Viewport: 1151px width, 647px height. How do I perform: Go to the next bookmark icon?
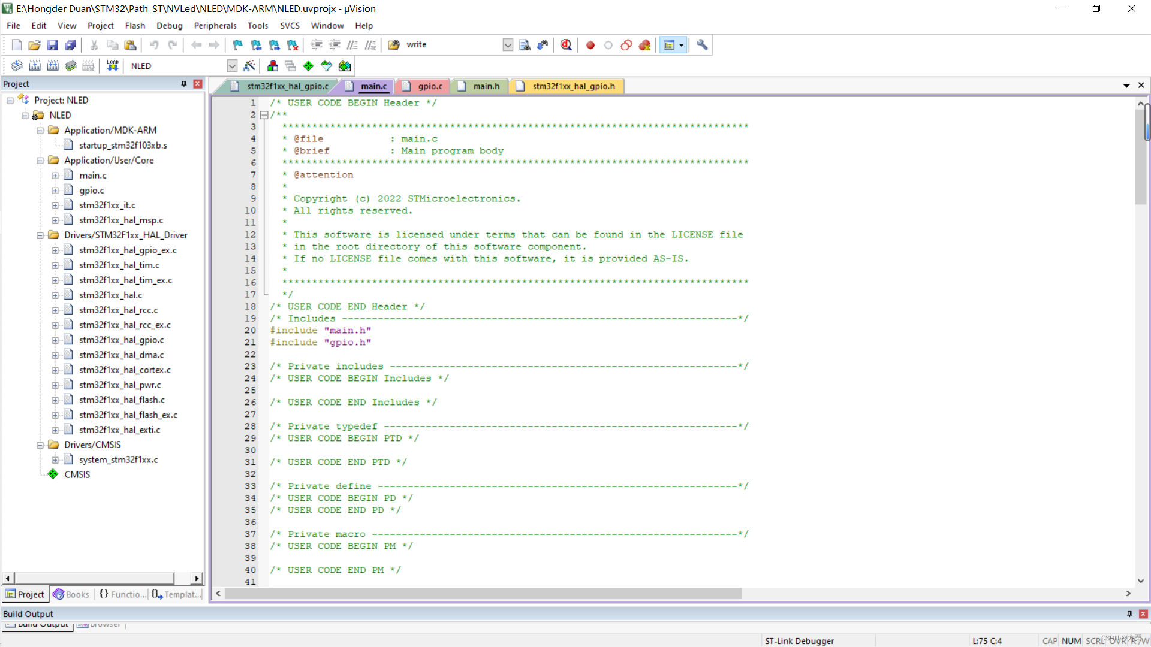[x=275, y=45]
